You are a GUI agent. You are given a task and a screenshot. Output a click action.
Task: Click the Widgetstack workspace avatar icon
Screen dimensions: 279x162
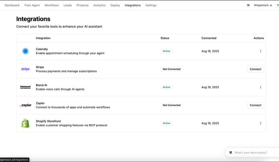[248, 5]
